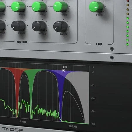The height and width of the screenshot is (132, 132).
Task: Click the rightmost notch green FREQ knob
Action: (x=60, y=7)
